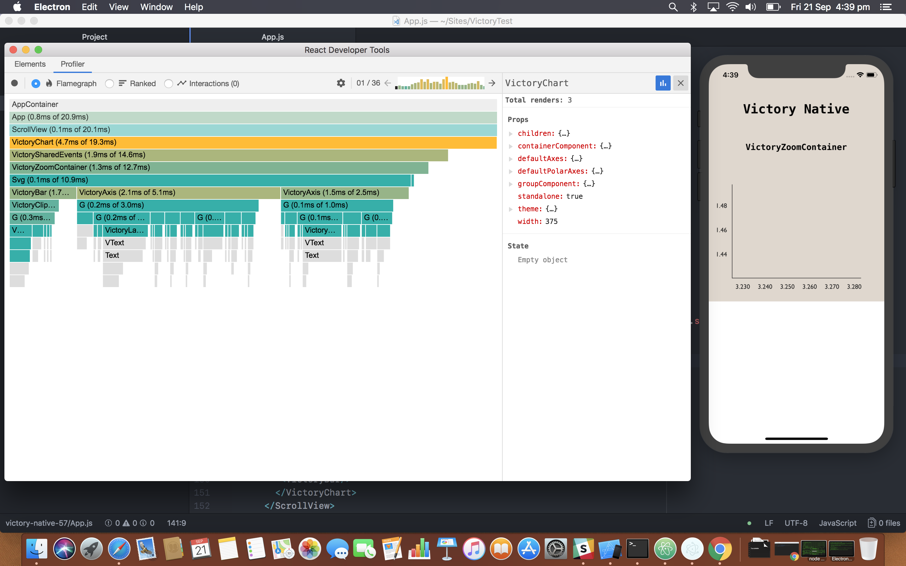
Task: Click LF line ending in status bar
Action: 769,523
